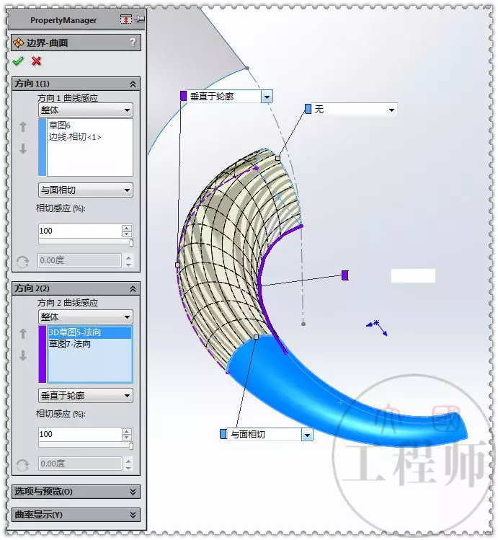Expand the 选项与预览(O) section
Image resolution: width=498 pixels, height=540 pixels.
(133, 492)
